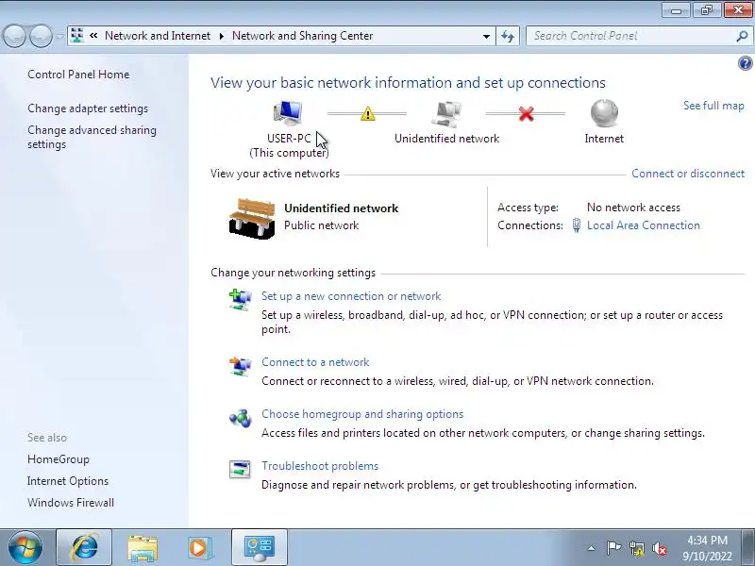Click the Internet label under globe
Viewport: 755px width, 566px height.
(604, 139)
